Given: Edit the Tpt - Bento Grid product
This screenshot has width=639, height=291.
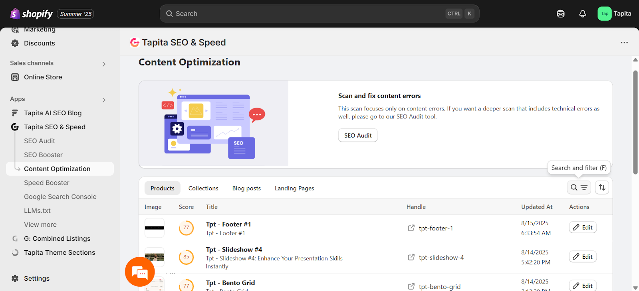Looking at the screenshot, I should pyautogui.click(x=583, y=285).
